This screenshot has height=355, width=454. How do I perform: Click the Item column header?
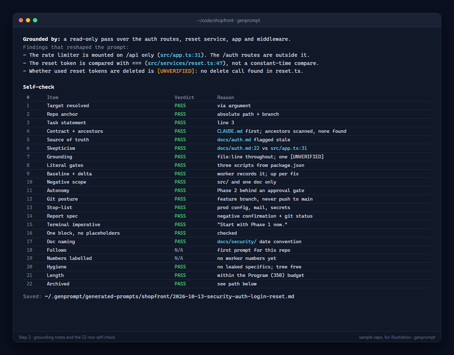click(x=52, y=97)
